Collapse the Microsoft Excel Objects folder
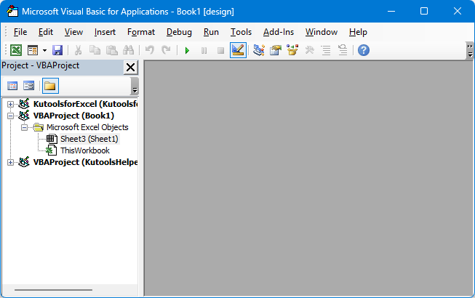Image resolution: width=475 pixels, height=298 pixels. pyautogui.click(x=23, y=127)
